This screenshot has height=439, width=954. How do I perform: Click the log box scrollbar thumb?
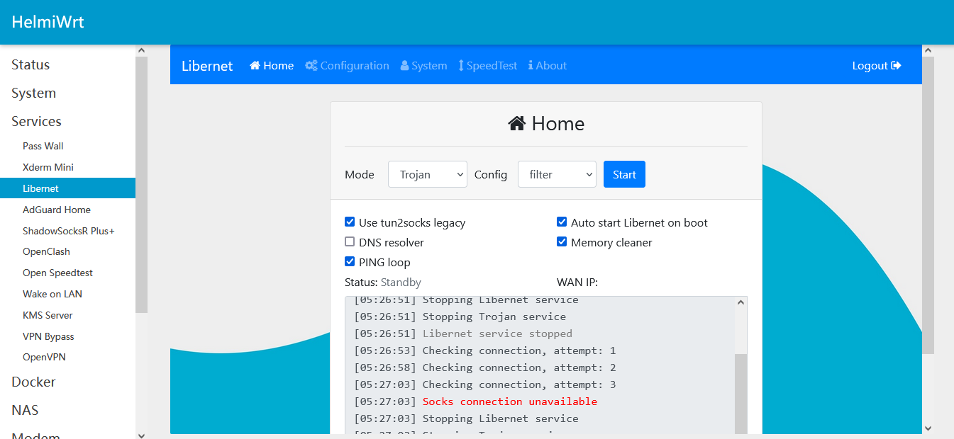tap(741, 394)
